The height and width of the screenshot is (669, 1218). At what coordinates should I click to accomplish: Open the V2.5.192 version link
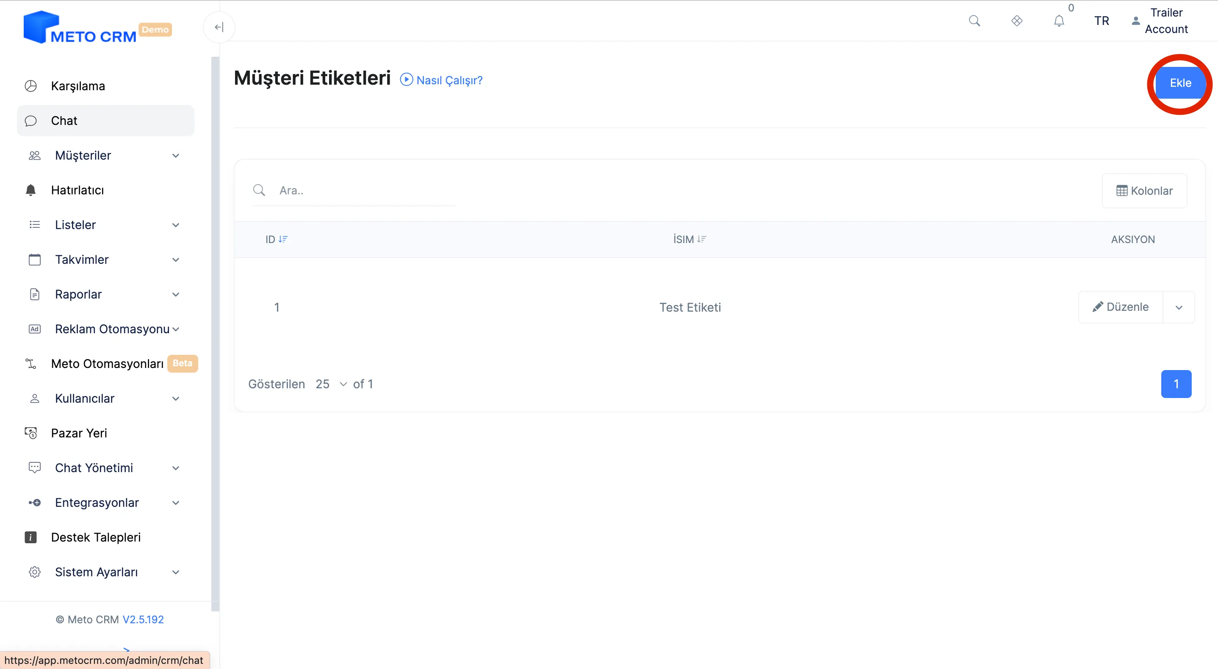(x=143, y=619)
